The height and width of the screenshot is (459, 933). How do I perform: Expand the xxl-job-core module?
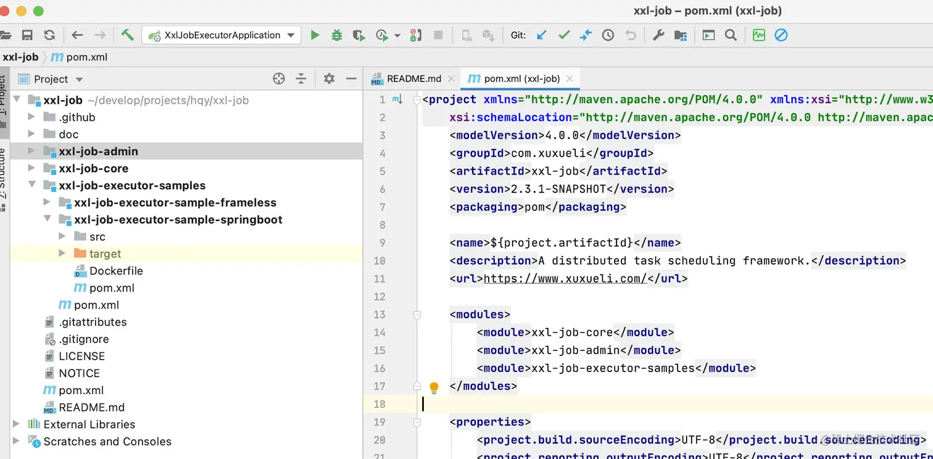31,168
